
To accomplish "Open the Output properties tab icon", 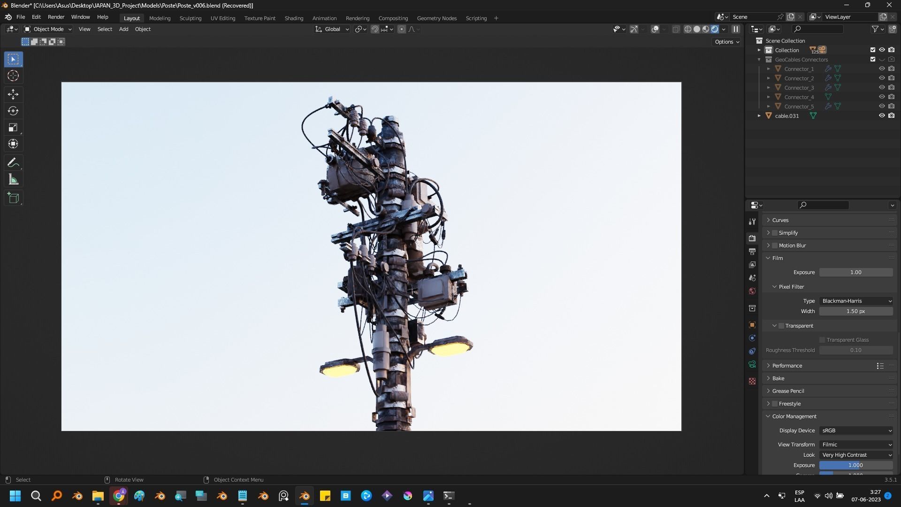I will 752,252.
